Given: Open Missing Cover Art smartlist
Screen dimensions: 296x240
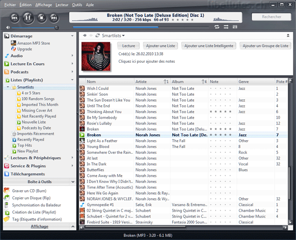Looking at the screenshot, I should click(37, 110).
